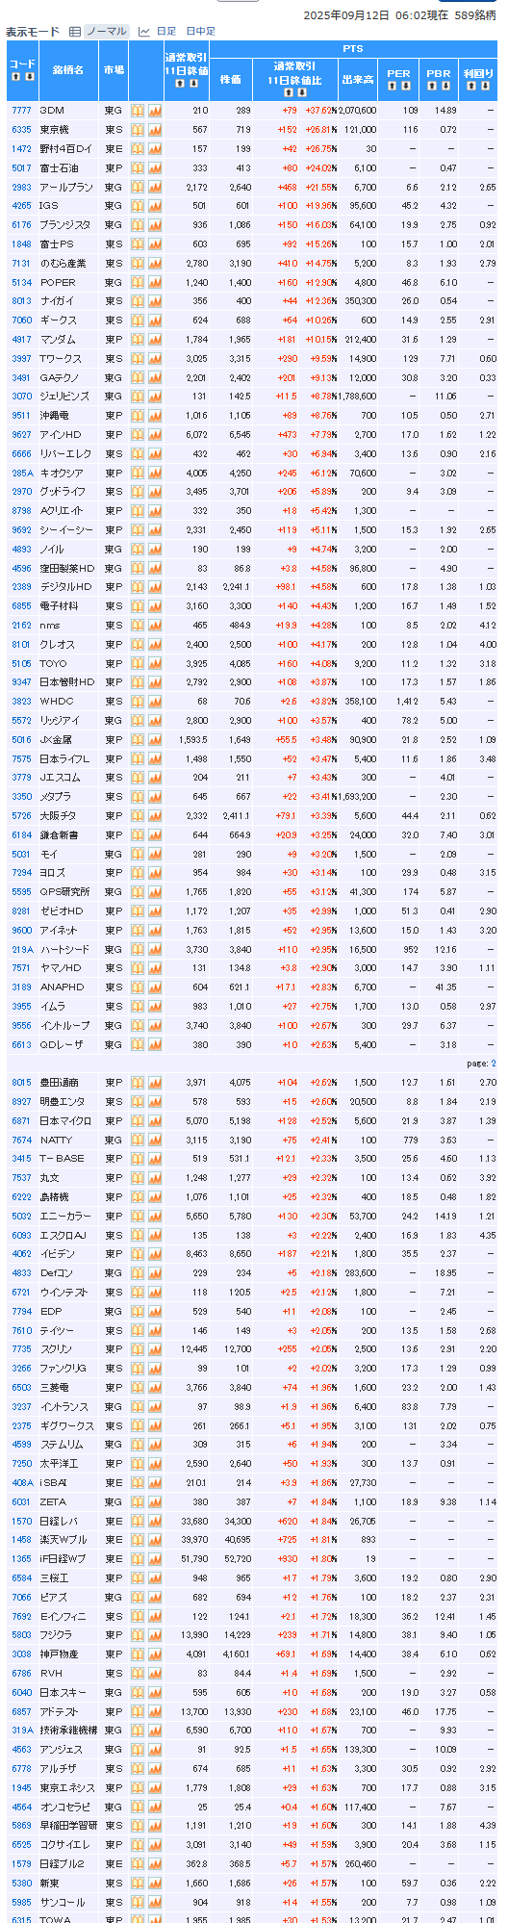Open book icon for サンコール row
Image resolution: width=508 pixels, height=1923 pixels.
138,1902
